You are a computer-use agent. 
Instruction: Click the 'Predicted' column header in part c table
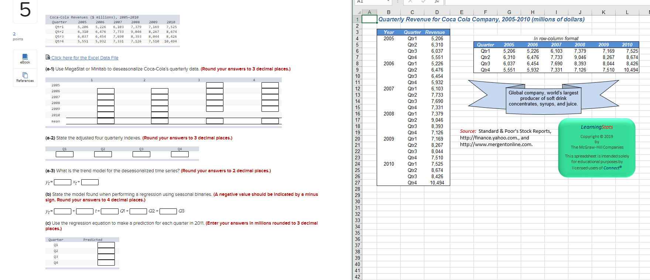point(93,240)
